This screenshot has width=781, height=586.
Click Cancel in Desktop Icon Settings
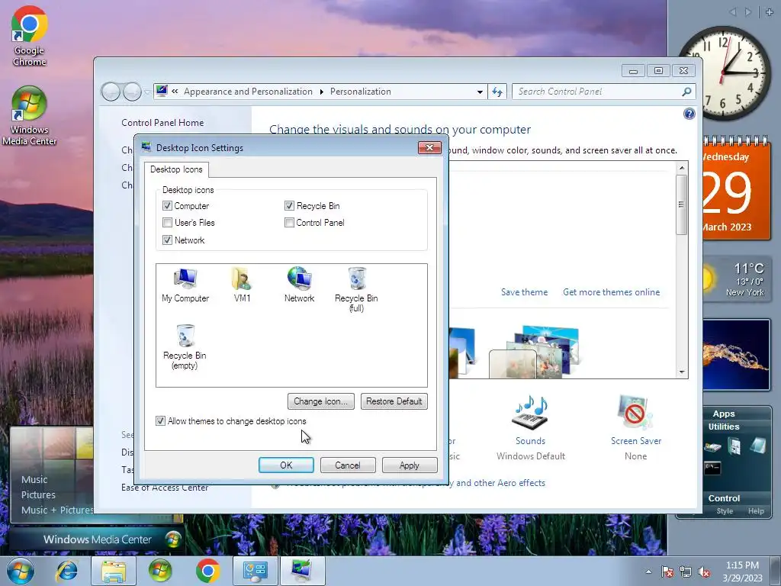pyautogui.click(x=348, y=465)
